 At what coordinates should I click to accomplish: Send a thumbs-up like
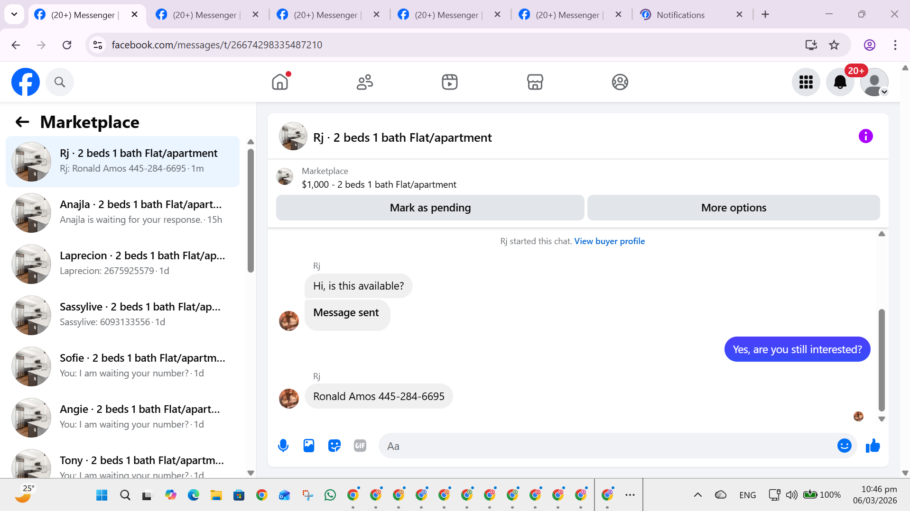point(873,446)
